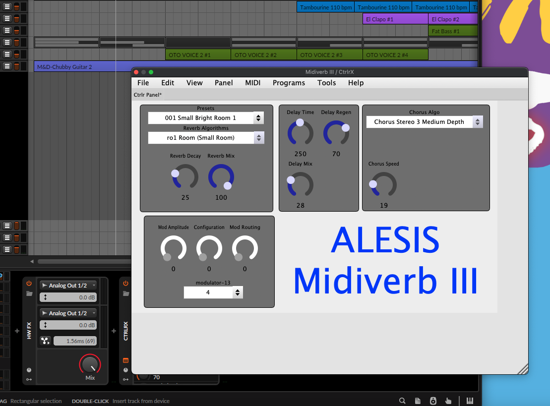
Task: Click the Configuration knob
Action: click(x=209, y=248)
